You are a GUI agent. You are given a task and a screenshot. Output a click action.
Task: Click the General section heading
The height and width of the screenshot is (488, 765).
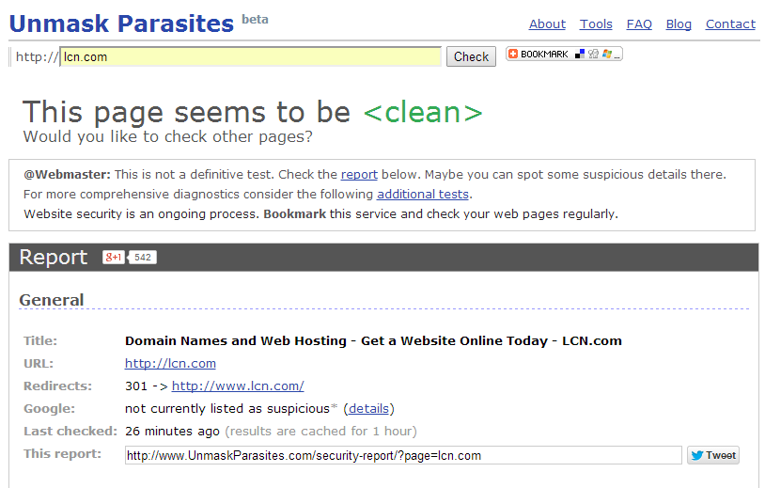52,300
